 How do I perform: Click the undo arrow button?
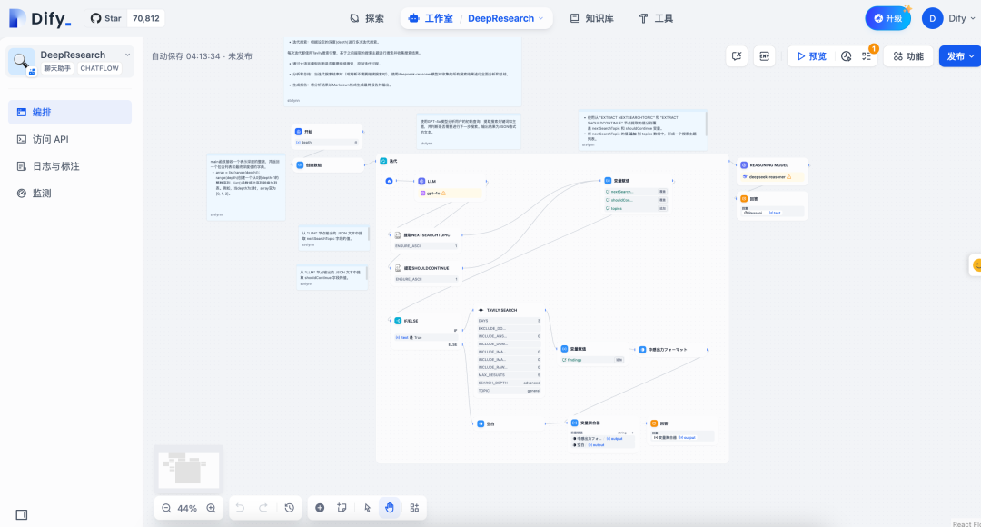pos(240,508)
